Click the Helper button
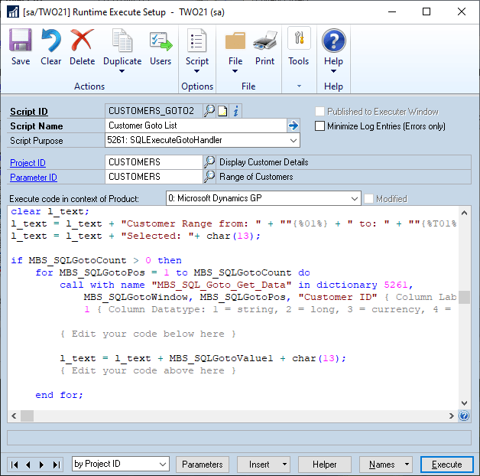The image size is (480, 476). (x=325, y=465)
